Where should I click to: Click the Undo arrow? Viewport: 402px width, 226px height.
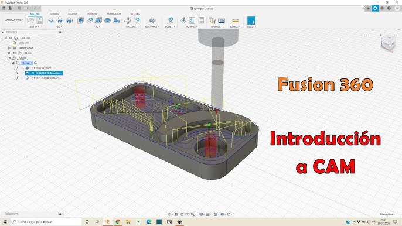tap(27, 8)
